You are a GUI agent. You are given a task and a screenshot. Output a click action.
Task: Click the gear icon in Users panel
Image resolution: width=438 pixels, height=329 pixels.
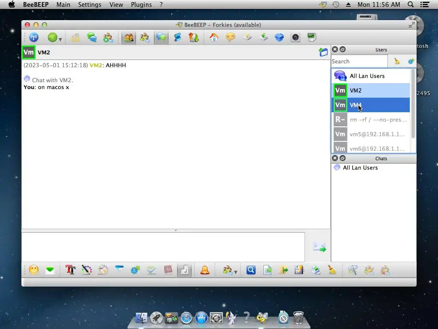(411, 61)
